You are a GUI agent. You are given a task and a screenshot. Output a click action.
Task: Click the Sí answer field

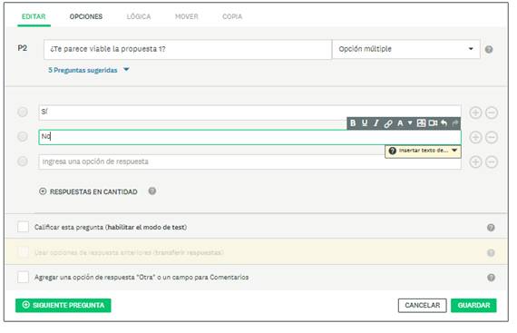click(x=249, y=113)
